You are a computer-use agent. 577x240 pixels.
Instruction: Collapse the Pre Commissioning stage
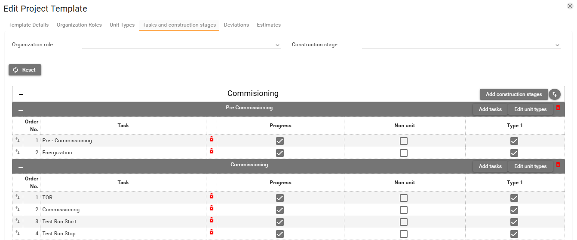pyautogui.click(x=21, y=111)
